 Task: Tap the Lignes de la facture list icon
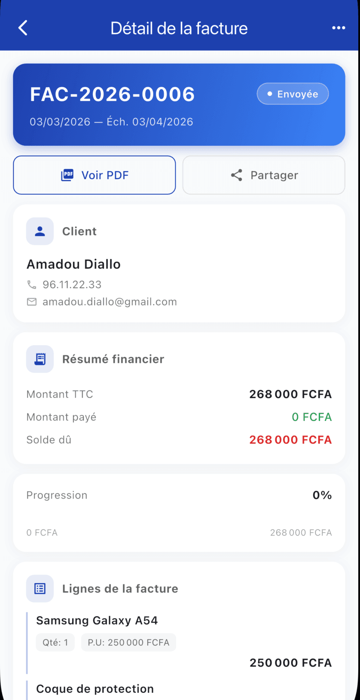click(40, 589)
